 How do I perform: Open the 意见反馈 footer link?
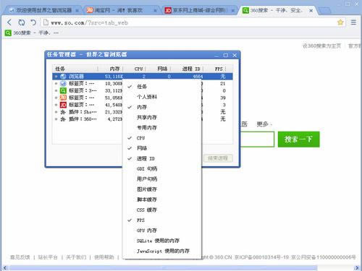tap(20, 257)
